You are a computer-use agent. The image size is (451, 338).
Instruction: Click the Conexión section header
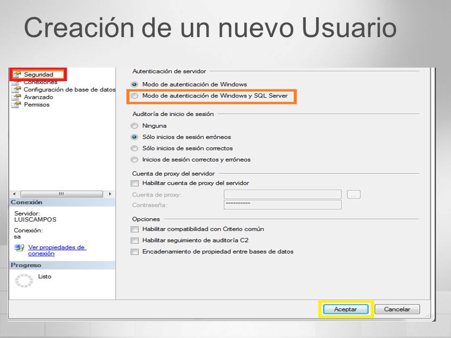[62, 202]
